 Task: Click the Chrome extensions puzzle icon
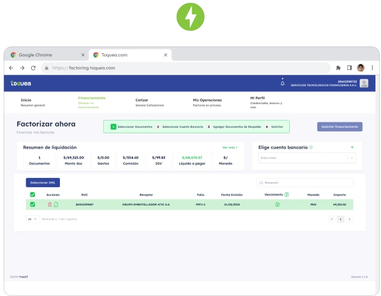338,68
